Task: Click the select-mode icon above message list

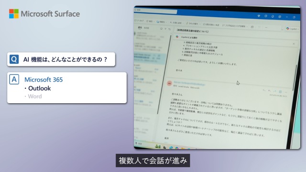Action: (161, 29)
